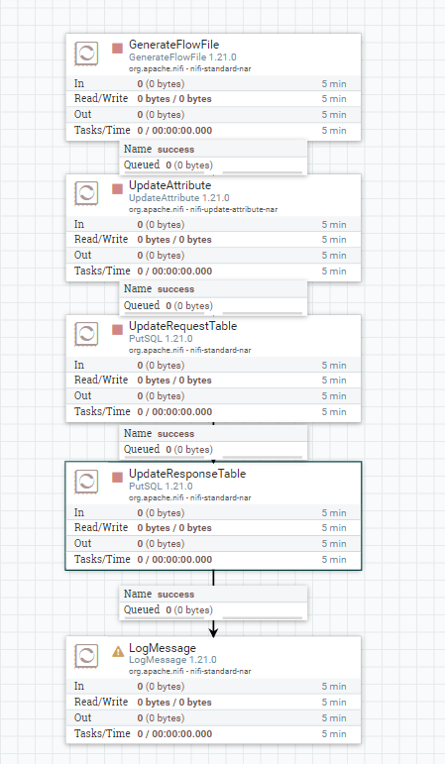Select the success connection below UpdateRequestTable
This screenshot has width=445, height=764.
tap(213, 441)
